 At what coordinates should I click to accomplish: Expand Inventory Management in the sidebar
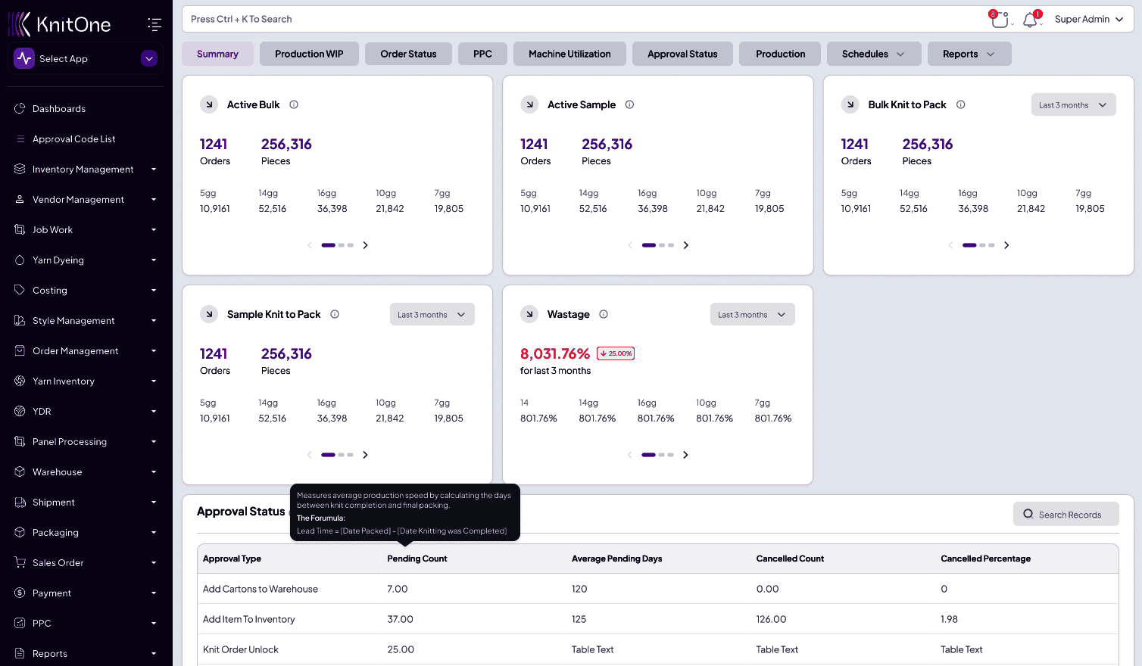coord(83,170)
